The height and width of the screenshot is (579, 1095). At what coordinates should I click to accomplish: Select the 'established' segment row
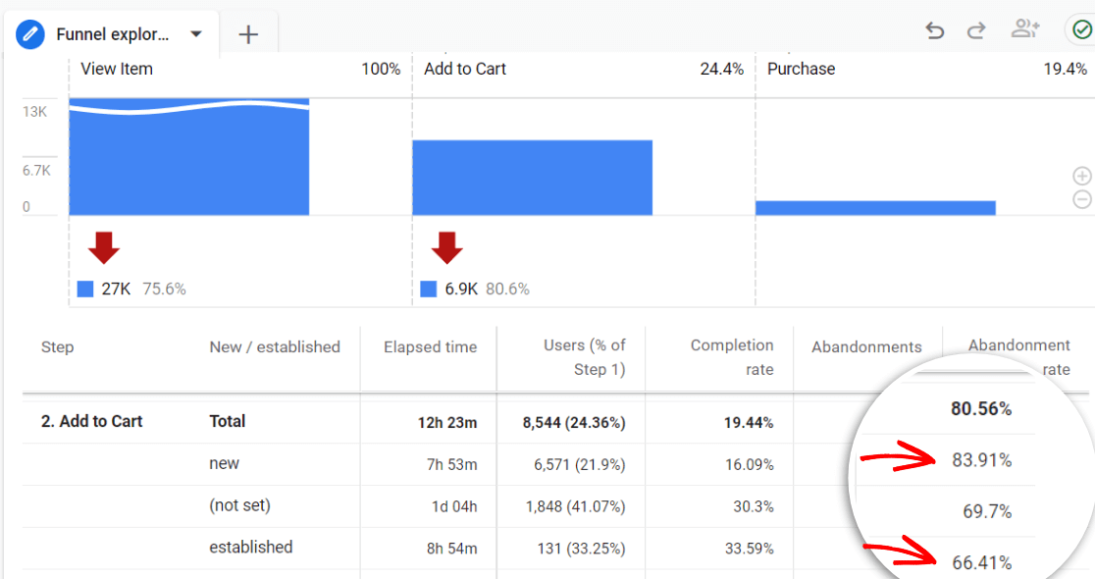coord(251,548)
